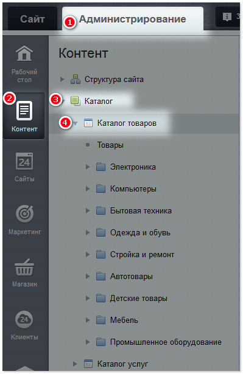Viewport: 243px width, 374px height.
Task: Select Каталог услуг tree item
Action: pos(122,364)
